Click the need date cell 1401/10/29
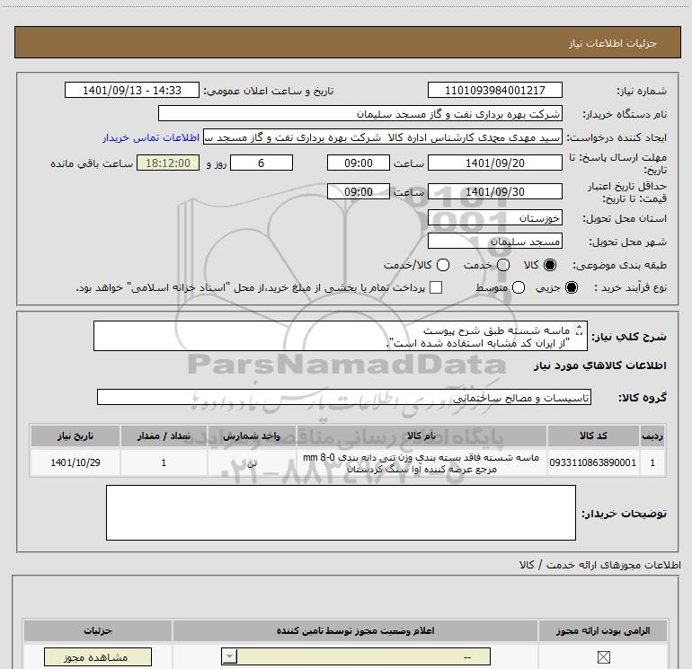Screen dimensions: 692x669 (75, 462)
